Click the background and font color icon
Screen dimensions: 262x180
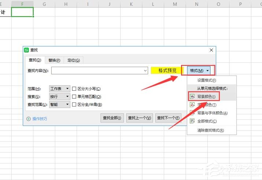(192, 113)
